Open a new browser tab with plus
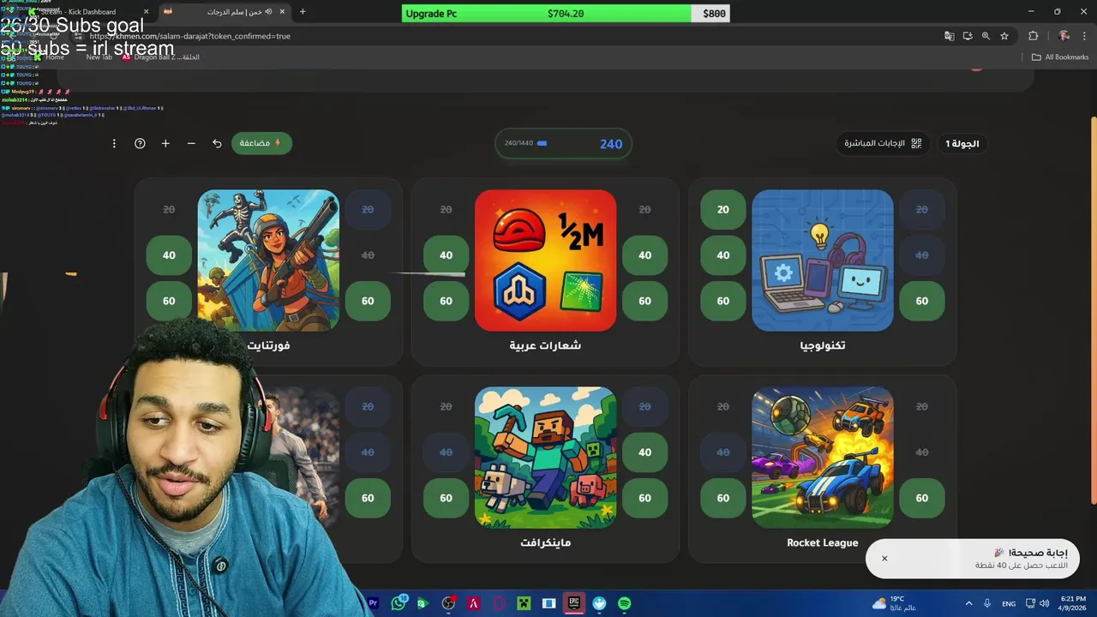 (303, 12)
